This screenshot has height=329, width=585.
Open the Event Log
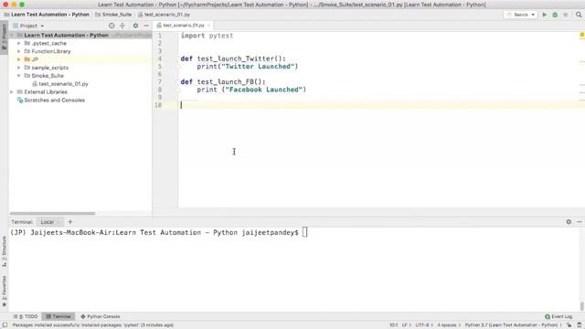click(x=558, y=316)
